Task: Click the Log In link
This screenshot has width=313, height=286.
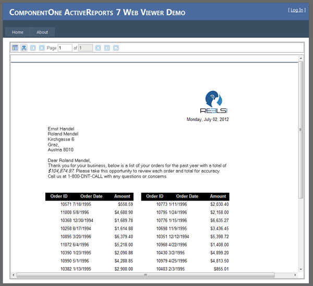Action: 297,10
